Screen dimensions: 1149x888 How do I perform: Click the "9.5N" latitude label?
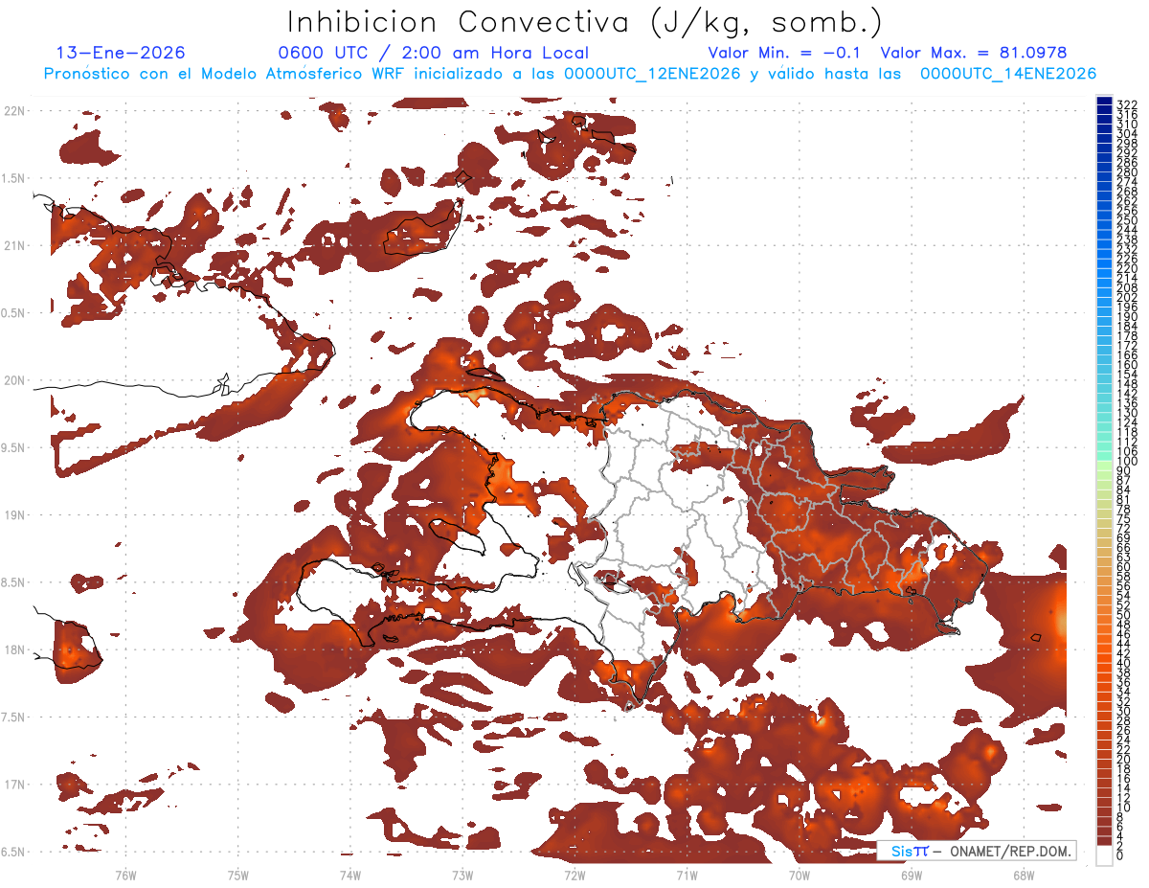(x=13, y=447)
